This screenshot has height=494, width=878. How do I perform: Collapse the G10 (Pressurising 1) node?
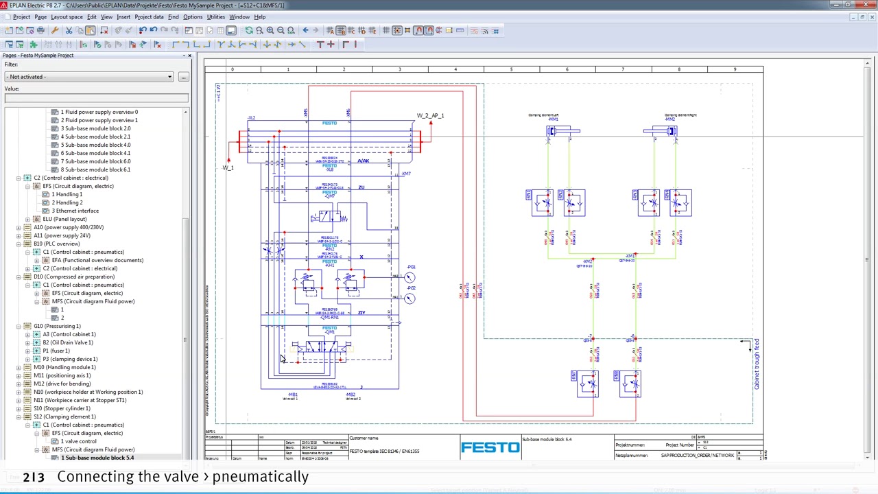(x=19, y=326)
